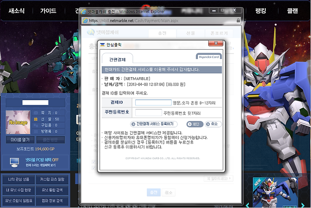Viewport: 311px width, 208px height.
Task: Click the 안심클릭 card icon in title bar
Action: click(x=102, y=45)
